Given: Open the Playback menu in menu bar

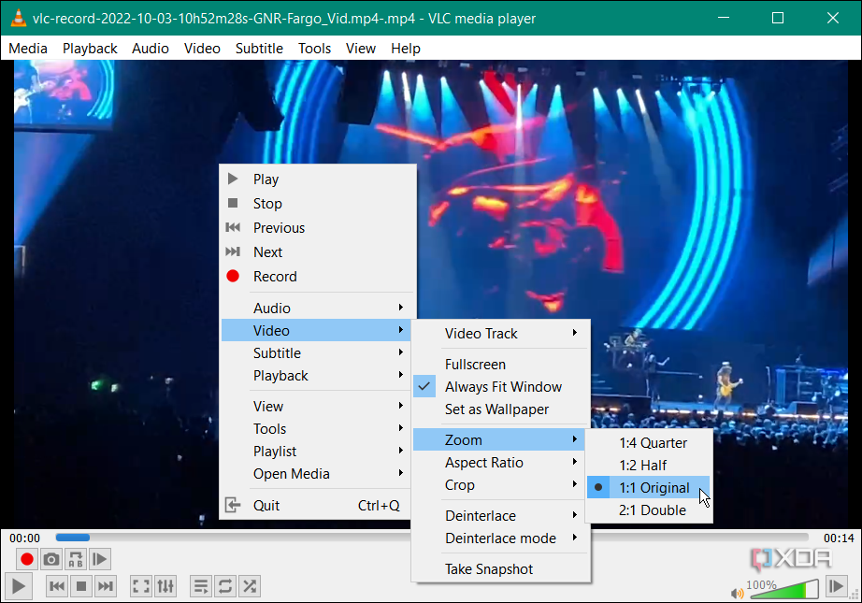Looking at the screenshot, I should tap(90, 49).
